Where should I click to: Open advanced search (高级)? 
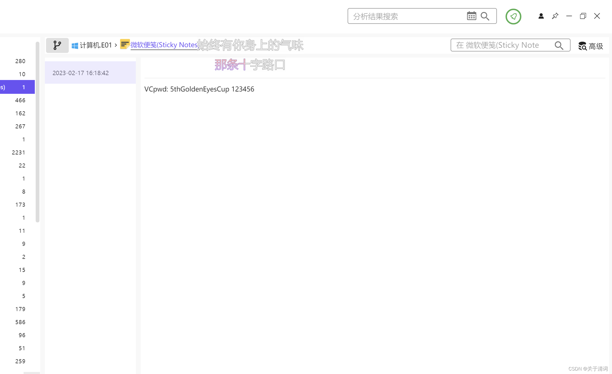[x=591, y=46]
